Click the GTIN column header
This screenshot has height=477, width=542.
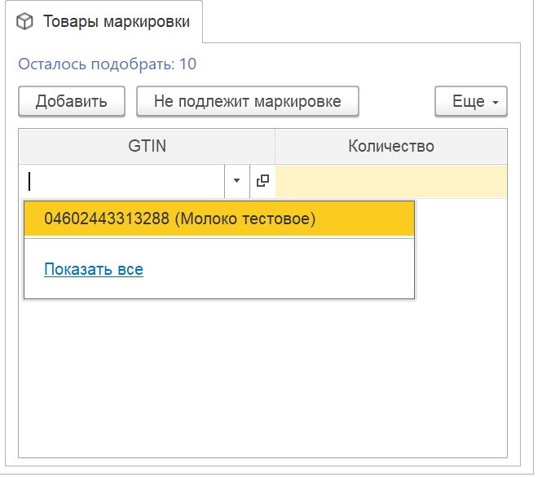[147, 146]
